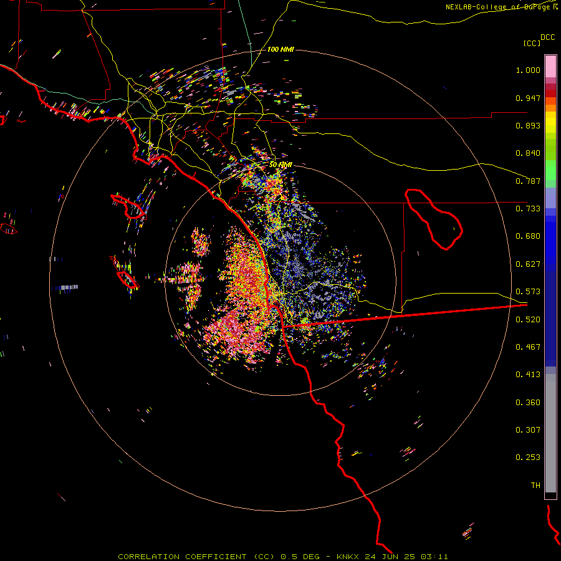Select the 0.787 legend value
Screen dimensions: 561x561
tap(528, 181)
